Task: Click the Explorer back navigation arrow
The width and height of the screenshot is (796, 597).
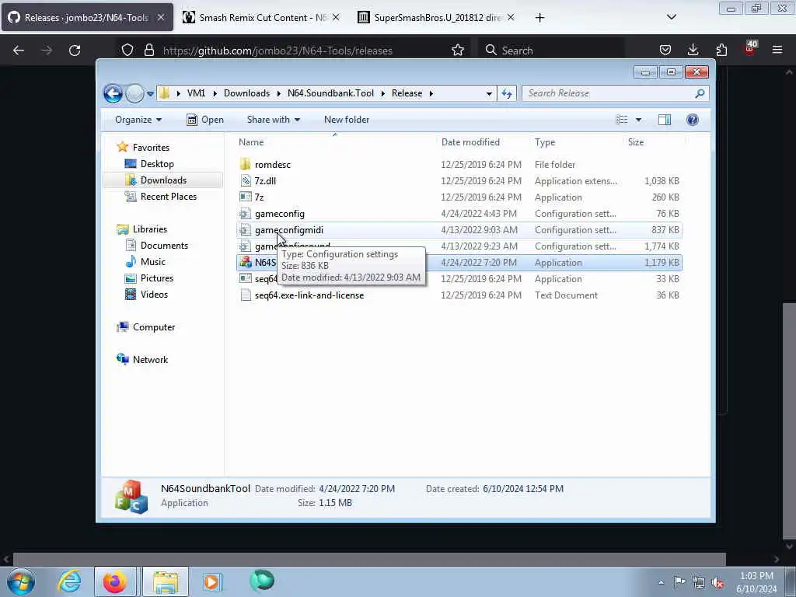Action: (113, 93)
